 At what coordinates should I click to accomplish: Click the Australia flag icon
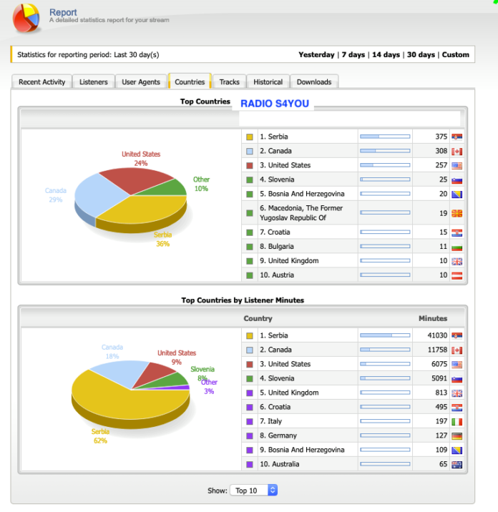[456, 464]
